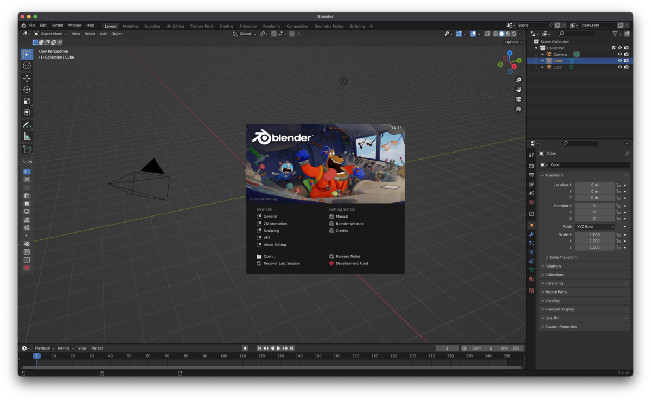Activate the Scale tool
The image size is (651, 400).
click(x=27, y=101)
